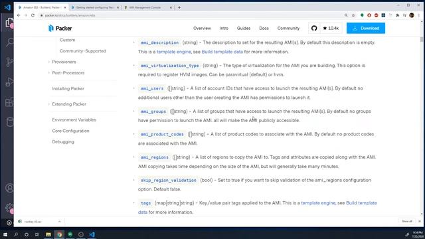Image resolution: width=425 pixels, height=239 pixels.
Task: Open VS Code Extensions icon
Action: tap(9, 102)
